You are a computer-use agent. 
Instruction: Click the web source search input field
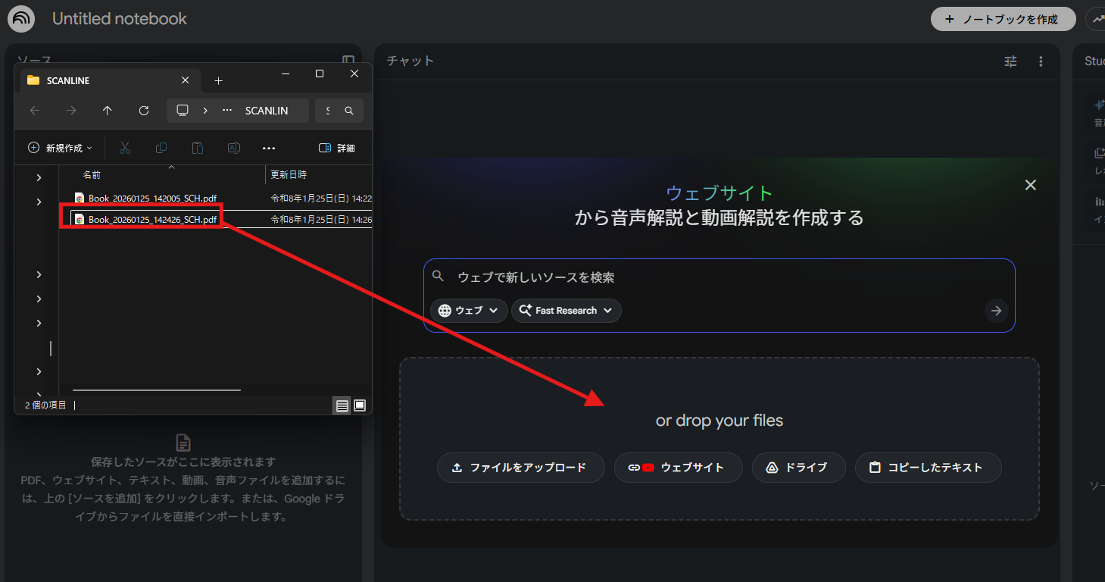coord(682,277)
